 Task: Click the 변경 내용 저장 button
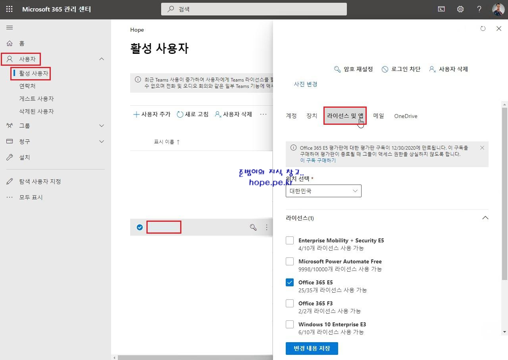click(312, 349)
